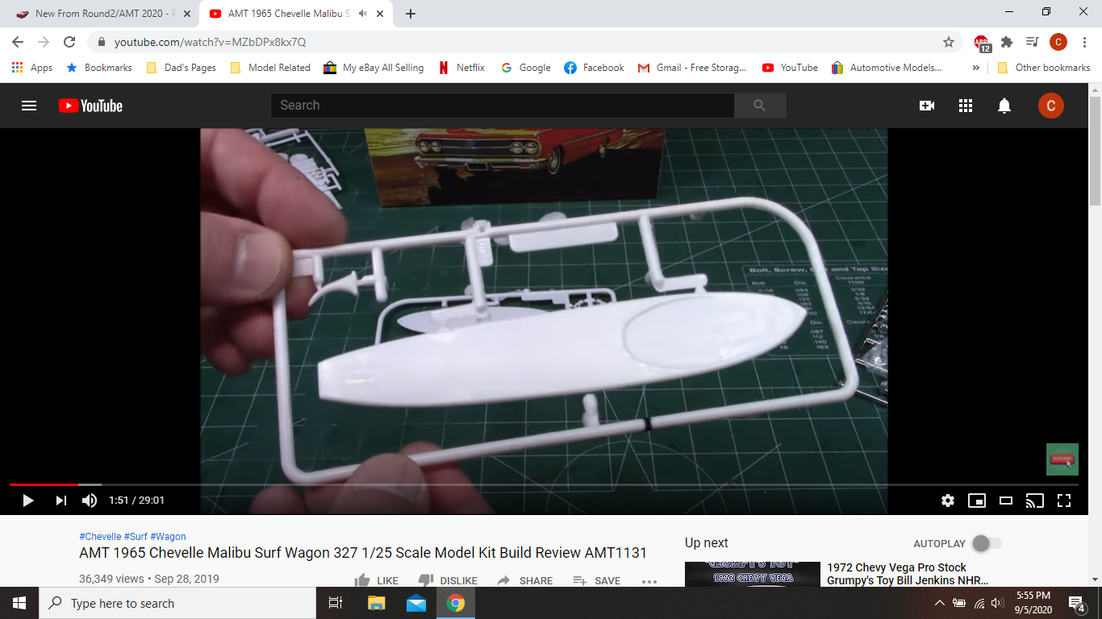The width and height of the screenshot is (1102, 619).
Task: Open more actions three-dot menu under video
Action: [649, 580]
